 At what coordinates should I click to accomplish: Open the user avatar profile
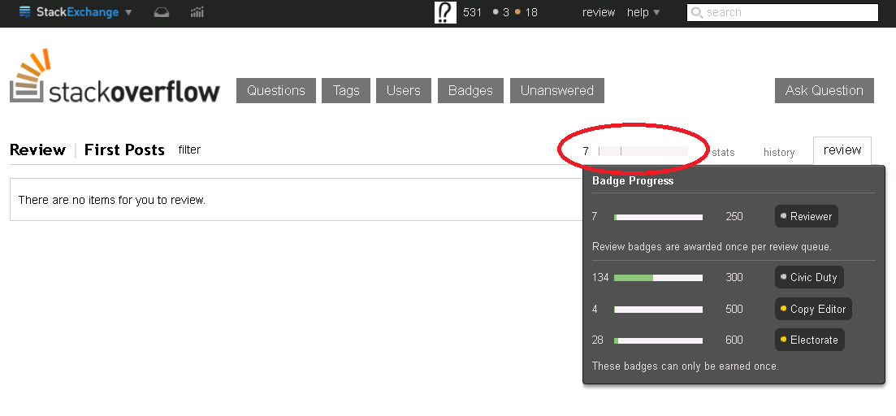445,12
